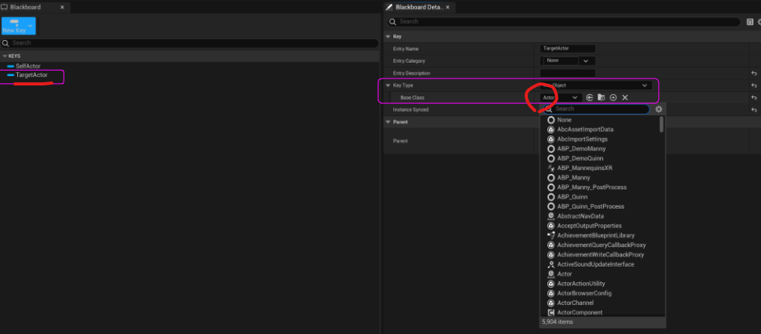The width and height of the screenshot is (761, 334).
Task: Reset Key Type to default
Action: (754, 85)
